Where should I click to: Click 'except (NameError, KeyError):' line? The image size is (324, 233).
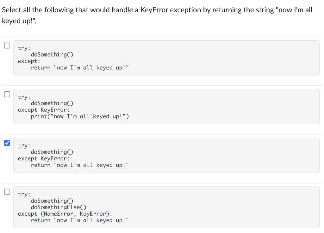click(x=65, y=214)
